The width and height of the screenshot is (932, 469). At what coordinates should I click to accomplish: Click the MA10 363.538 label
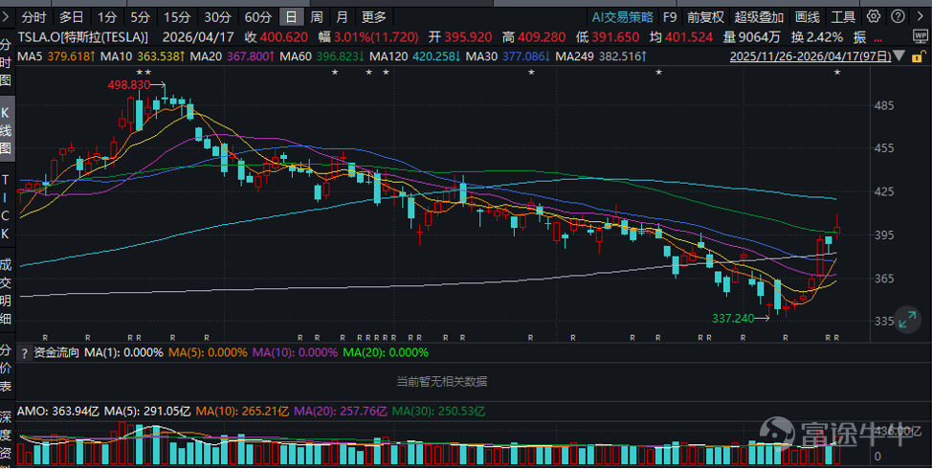pyautogui.click(x=144, y=57)
